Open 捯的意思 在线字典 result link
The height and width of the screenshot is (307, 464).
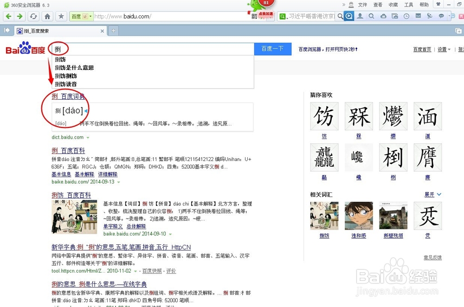tap(99, 284)
